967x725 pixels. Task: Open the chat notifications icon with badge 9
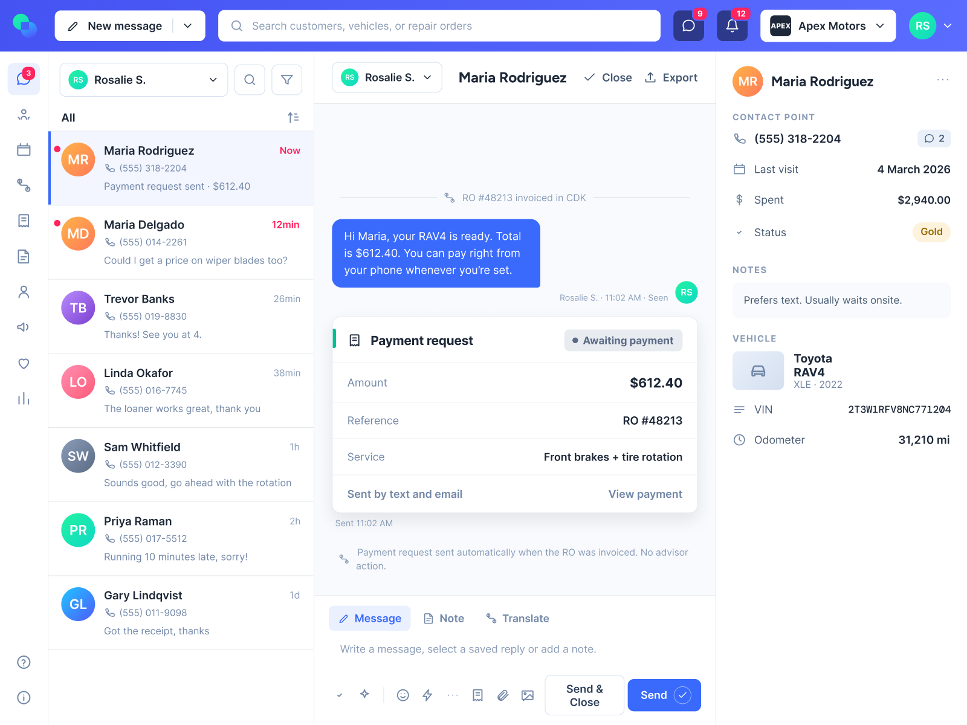pos(689,26)
